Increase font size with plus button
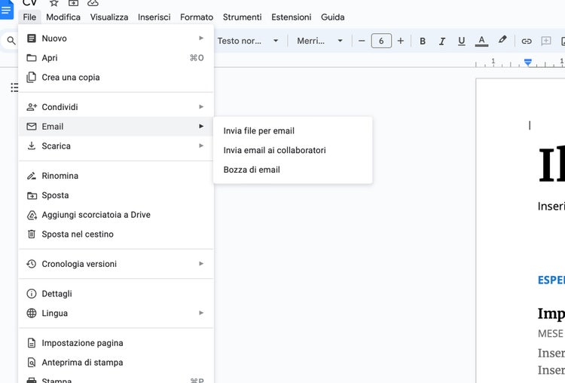 [x=401, y=41]
